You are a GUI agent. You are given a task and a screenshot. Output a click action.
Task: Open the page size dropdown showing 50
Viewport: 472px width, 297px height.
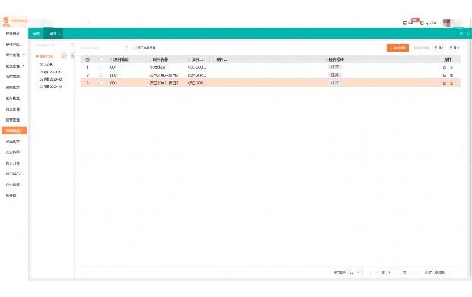(x=355, y=273)
